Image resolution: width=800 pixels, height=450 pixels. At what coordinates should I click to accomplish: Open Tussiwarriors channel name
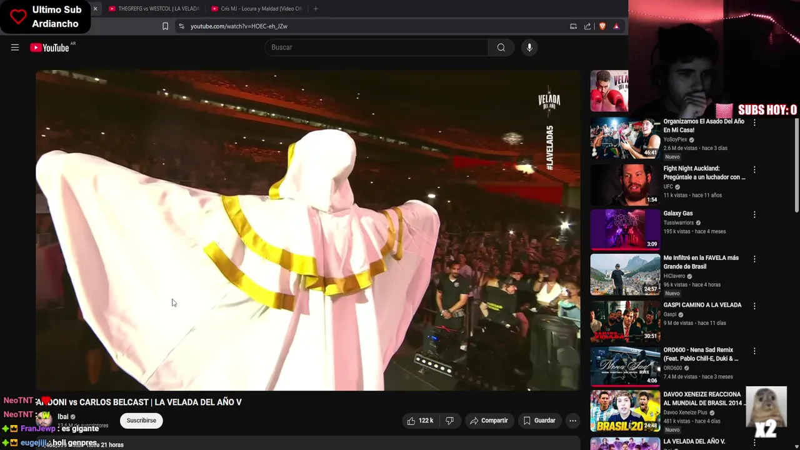pos(679,222)
